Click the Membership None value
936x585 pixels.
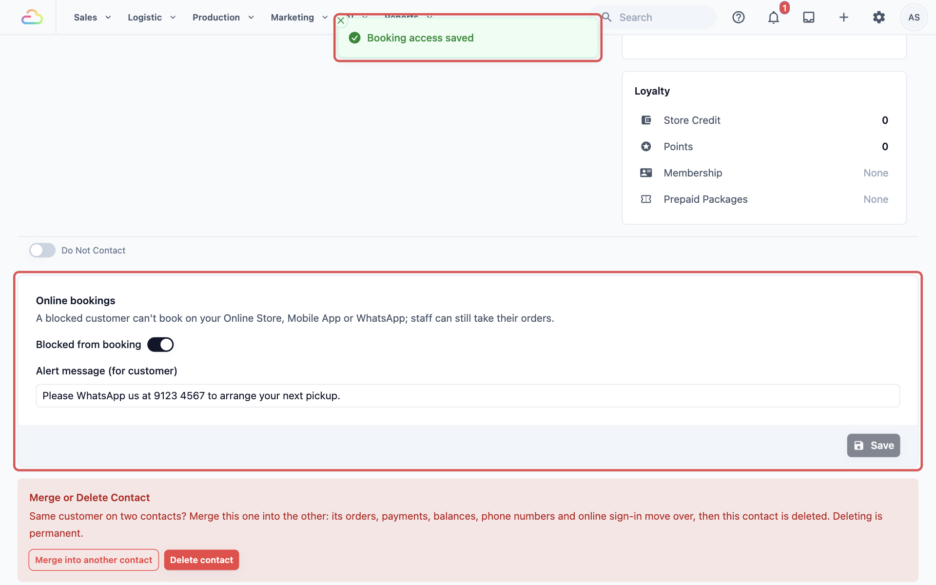coord(876,173)
